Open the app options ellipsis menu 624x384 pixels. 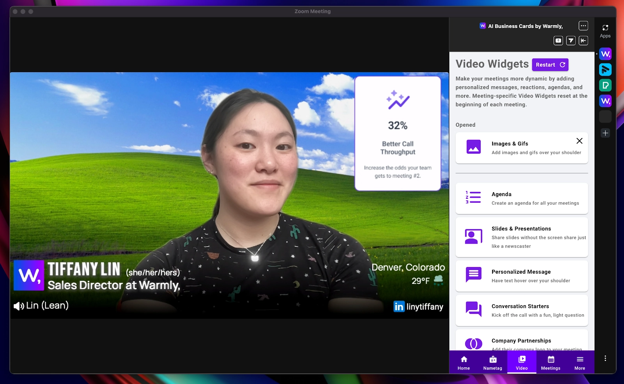583,26
